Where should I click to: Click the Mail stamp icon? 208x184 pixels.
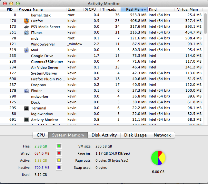click(26, 50)
